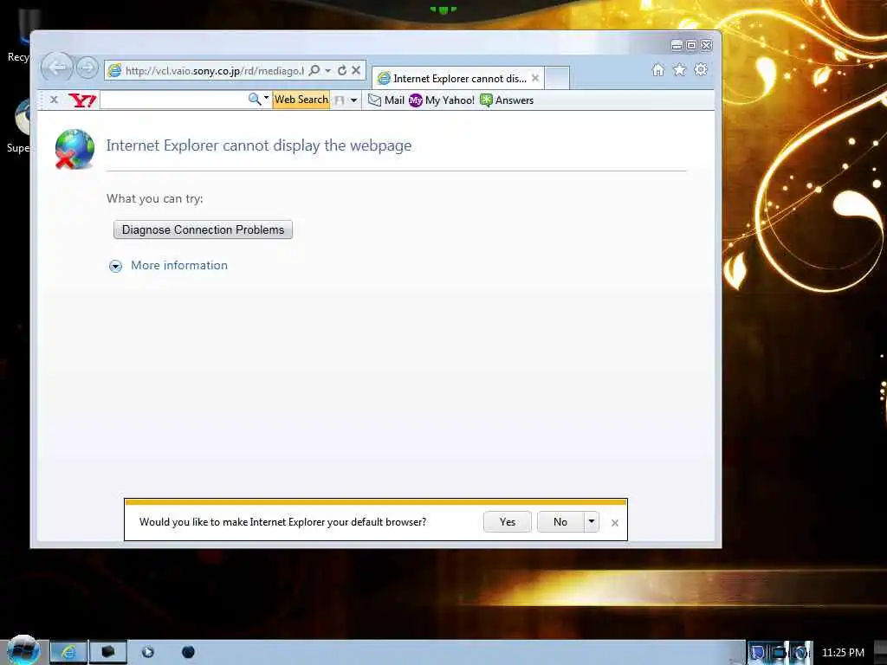Open Yahoo Answers from the toolbar
The height and width of the screenshot is (665, 887).
pyautogui.click(x=507, y=100)
